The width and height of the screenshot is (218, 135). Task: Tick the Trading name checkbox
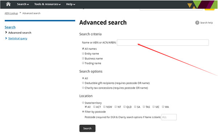tap(83, 63)
